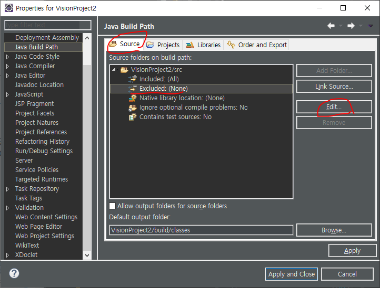Collapse the VisionProject2/src tree node
Viewport: 380px width, 288px height.
pos(114,70)
